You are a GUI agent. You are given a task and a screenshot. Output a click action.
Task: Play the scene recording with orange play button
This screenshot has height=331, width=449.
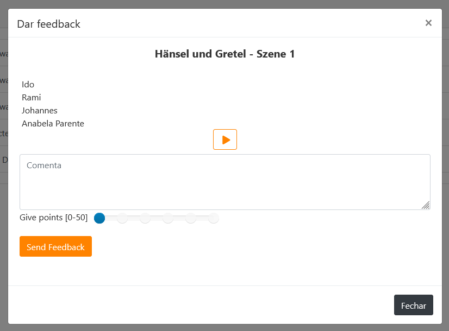pyautogui.click(x=225, y=139)
